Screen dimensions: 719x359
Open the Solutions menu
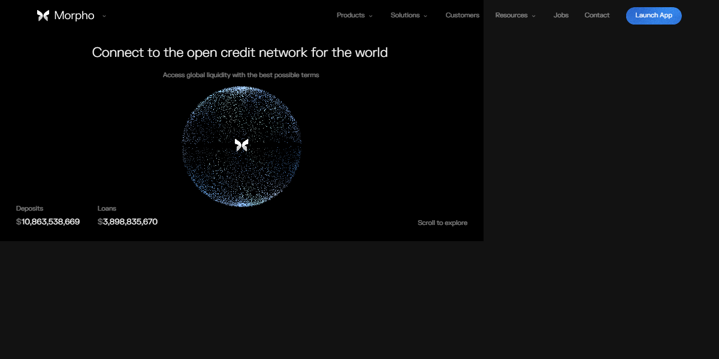click(x=405, y=16)
